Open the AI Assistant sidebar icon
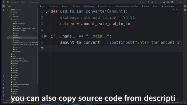The height and width of the screenshot is (105, 187). tap(185, 10)
